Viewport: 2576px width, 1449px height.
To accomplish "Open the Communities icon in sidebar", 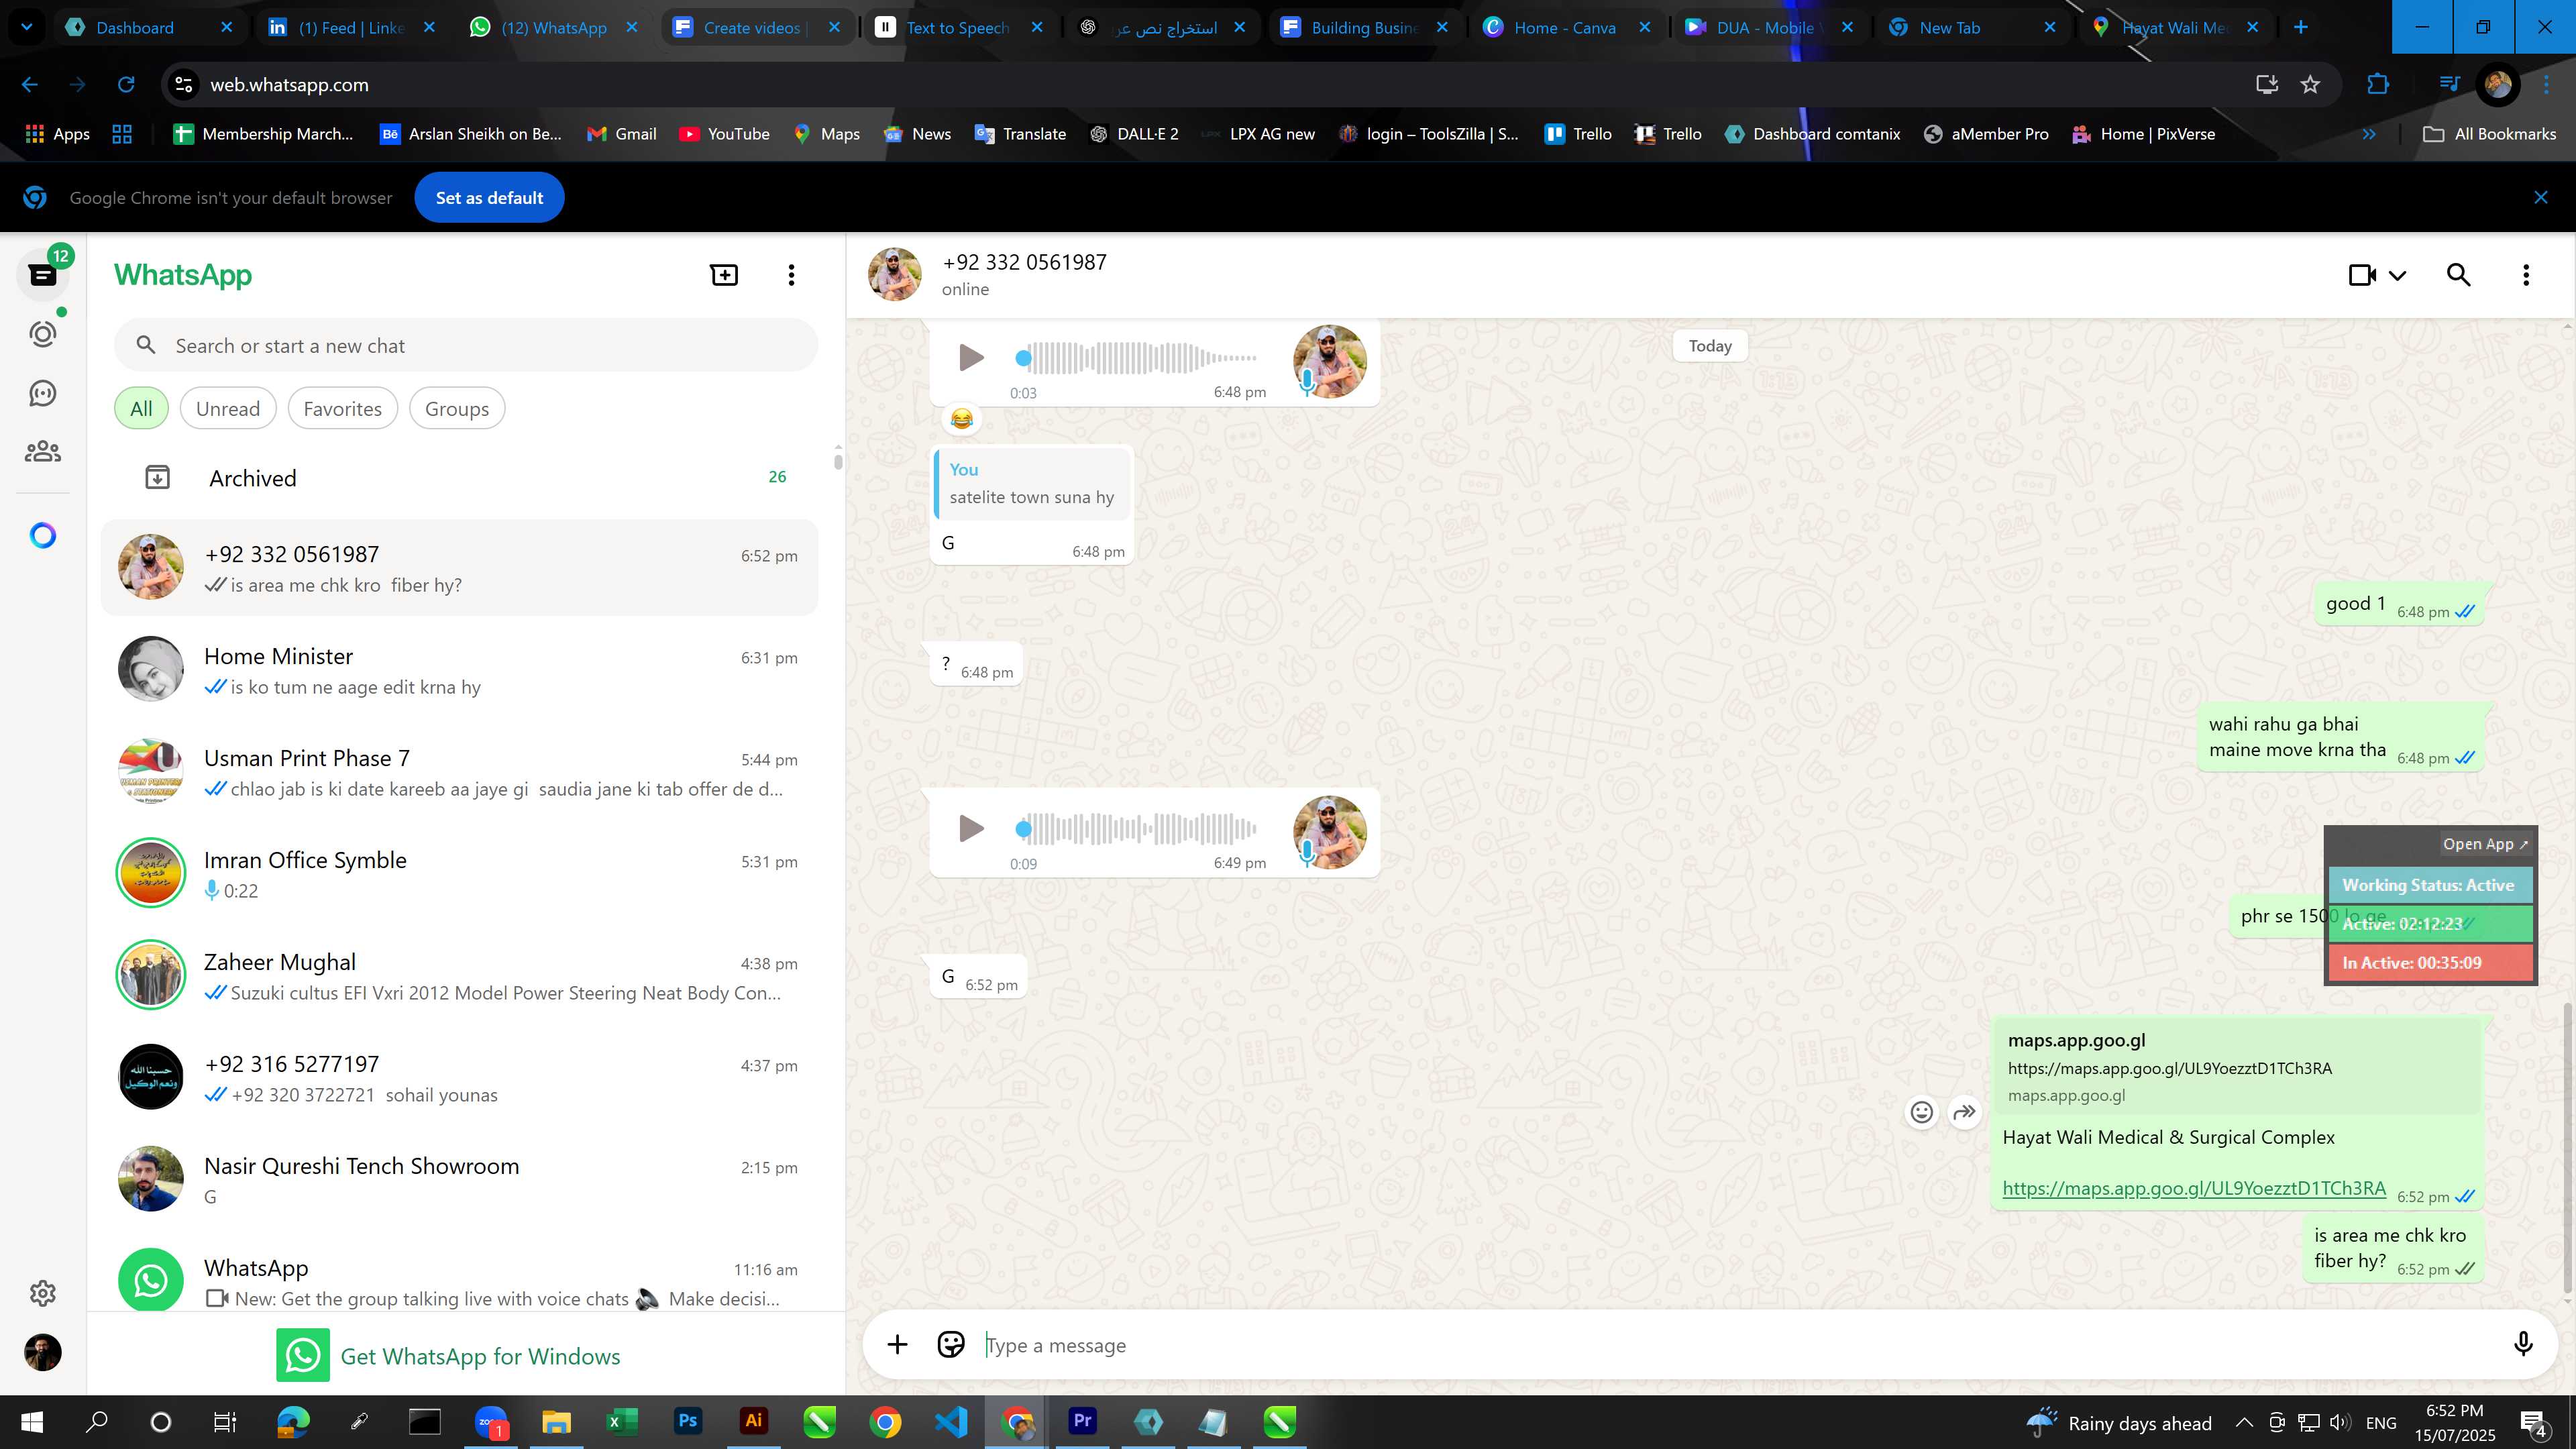I will point(43,452).
